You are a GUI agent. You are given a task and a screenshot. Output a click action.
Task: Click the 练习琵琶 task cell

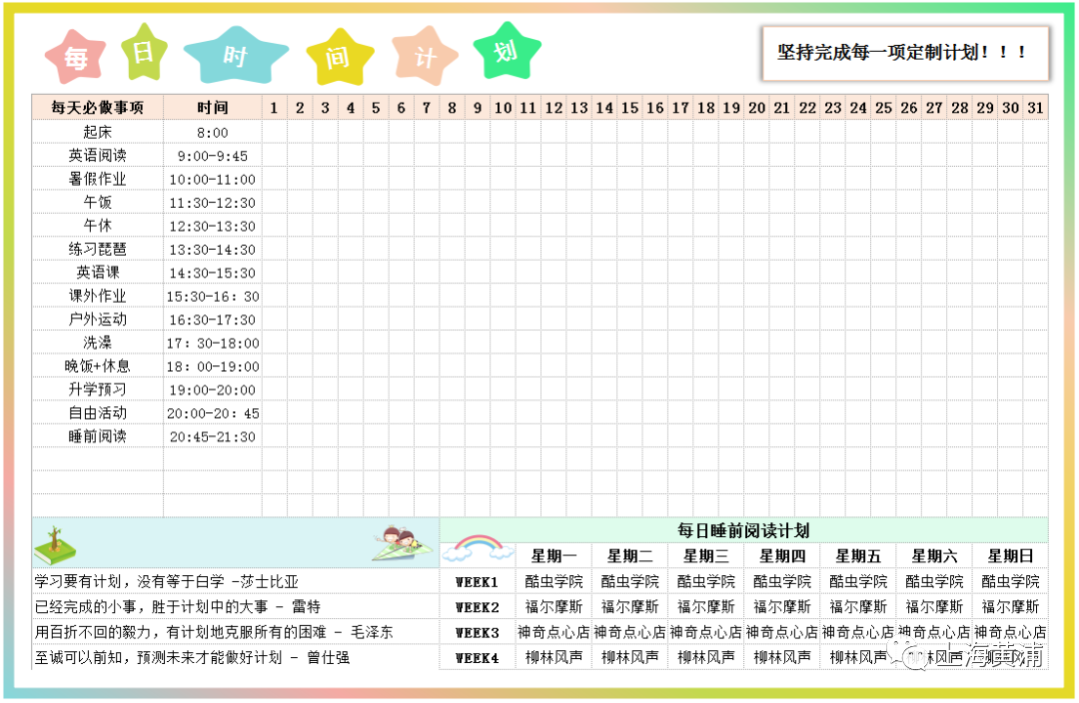pyautogui.click(x=97, y=249)
